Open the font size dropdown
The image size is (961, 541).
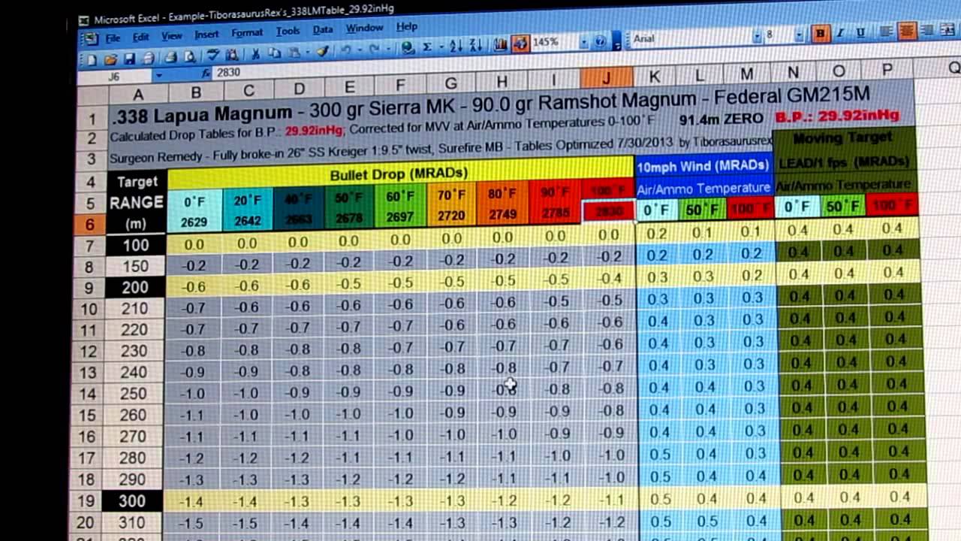click(800, 35)
